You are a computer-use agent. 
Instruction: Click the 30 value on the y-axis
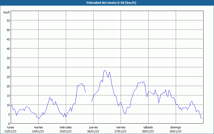[8, 68]
